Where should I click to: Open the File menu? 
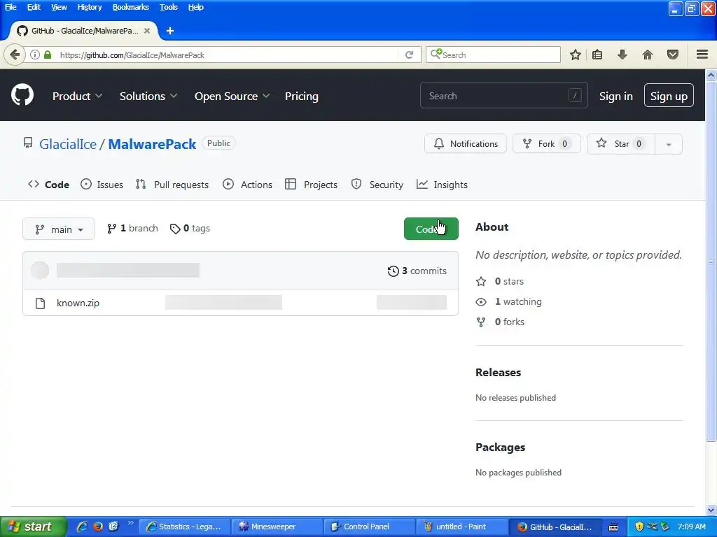[x=11, y=7]
